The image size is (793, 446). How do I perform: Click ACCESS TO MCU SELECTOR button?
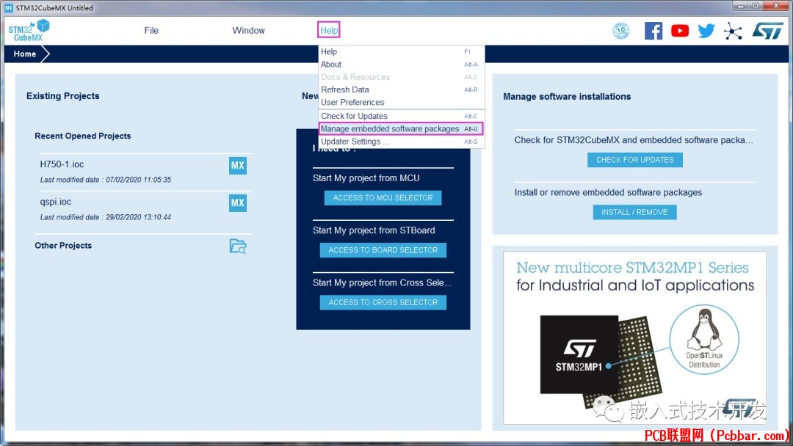(383, 198)
